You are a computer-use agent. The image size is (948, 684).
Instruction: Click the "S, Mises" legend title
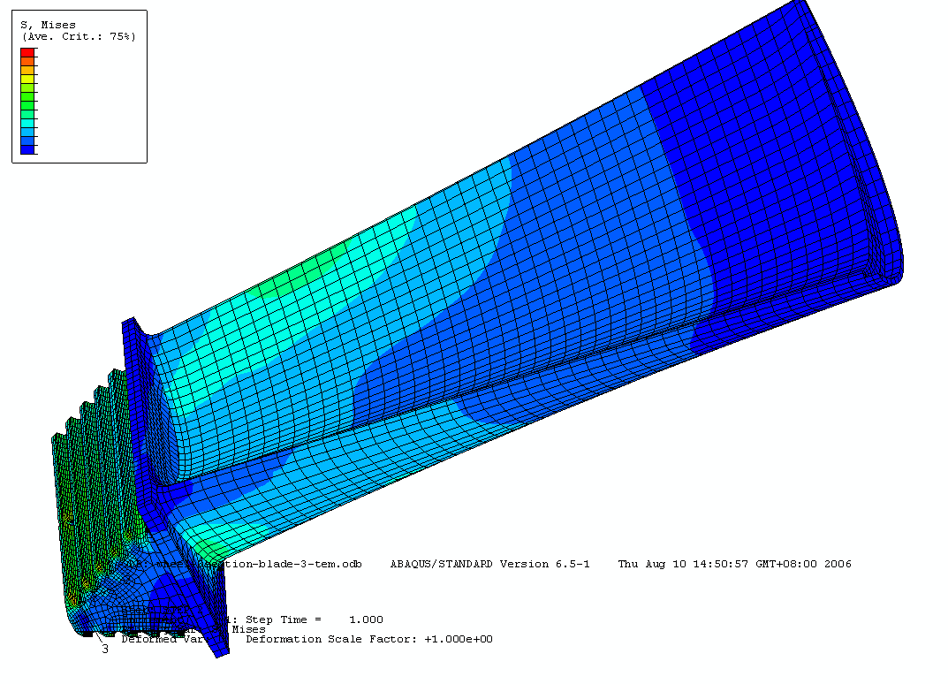tap(48, 25)
